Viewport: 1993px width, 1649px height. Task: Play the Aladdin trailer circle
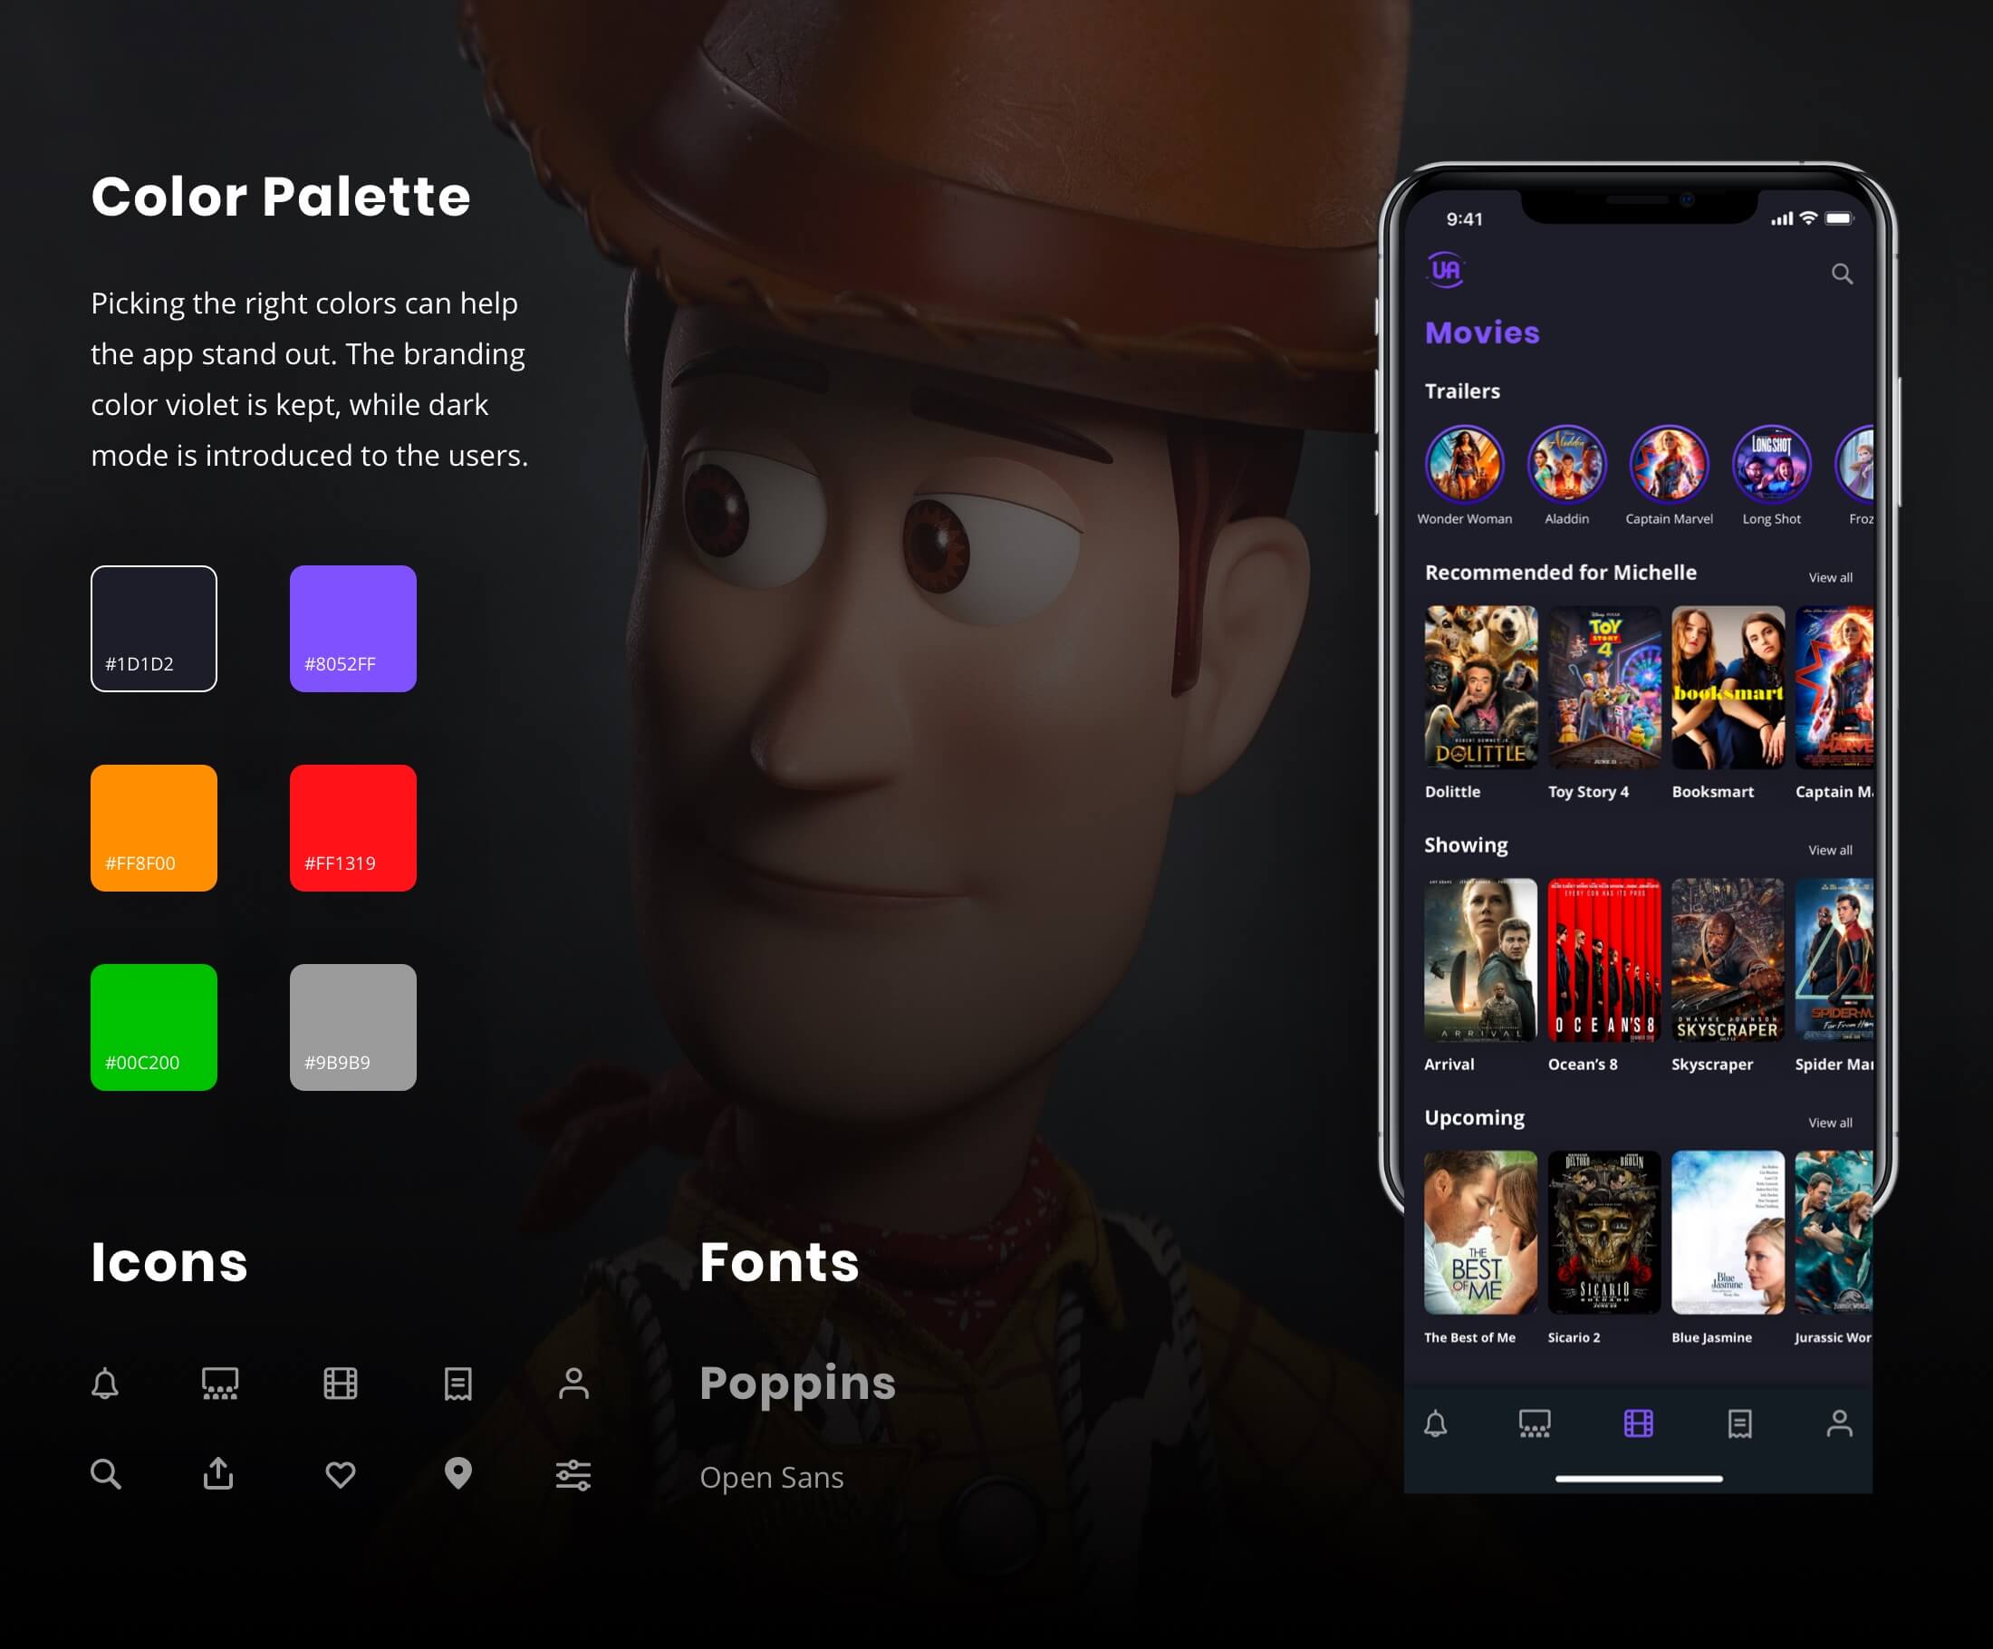tap(1566, 463)
